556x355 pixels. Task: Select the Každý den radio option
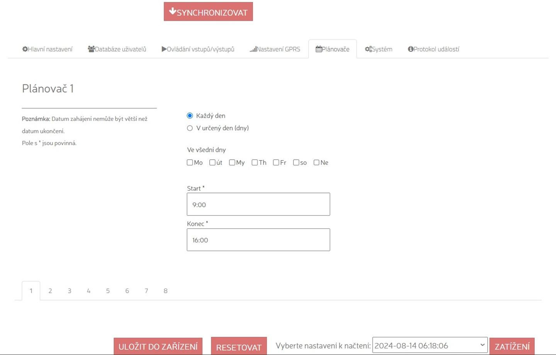click(190, 116)
